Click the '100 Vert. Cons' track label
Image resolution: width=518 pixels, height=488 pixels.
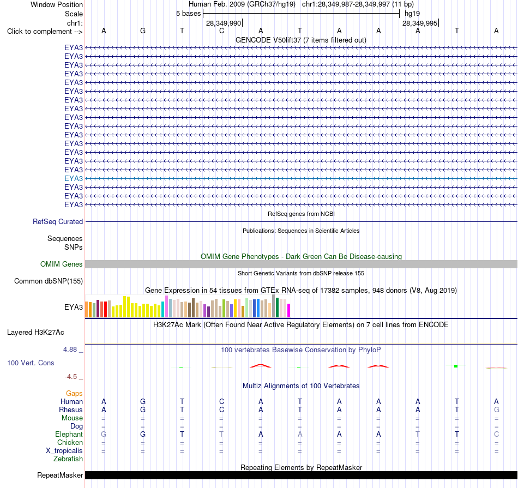[31, 363]
